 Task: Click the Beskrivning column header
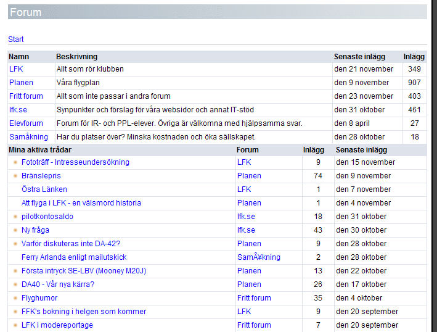coord(76,57)
